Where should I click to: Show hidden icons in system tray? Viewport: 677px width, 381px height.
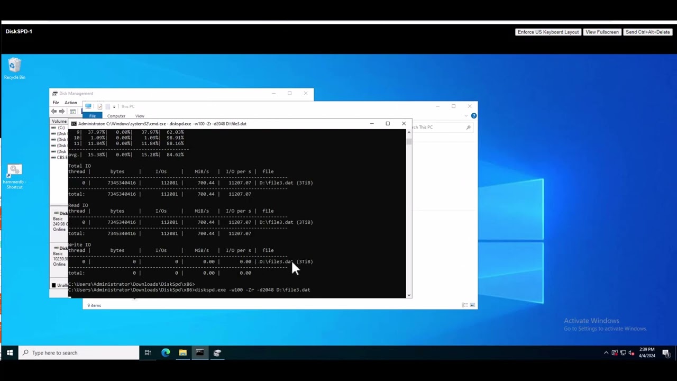pos(606,353)
